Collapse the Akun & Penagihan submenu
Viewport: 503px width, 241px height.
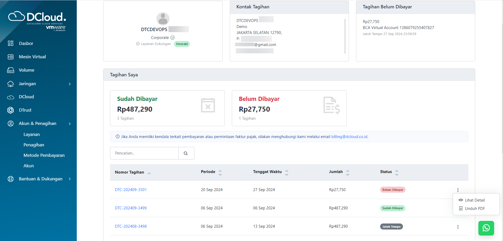(x=39, y=123)
